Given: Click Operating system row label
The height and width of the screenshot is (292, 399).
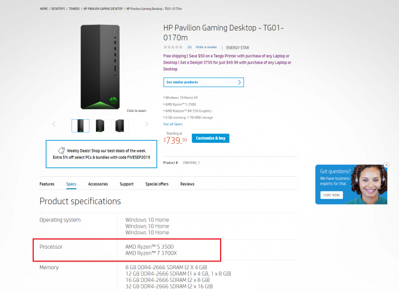Looking at the screenshot, I should [x=60, y=220].
